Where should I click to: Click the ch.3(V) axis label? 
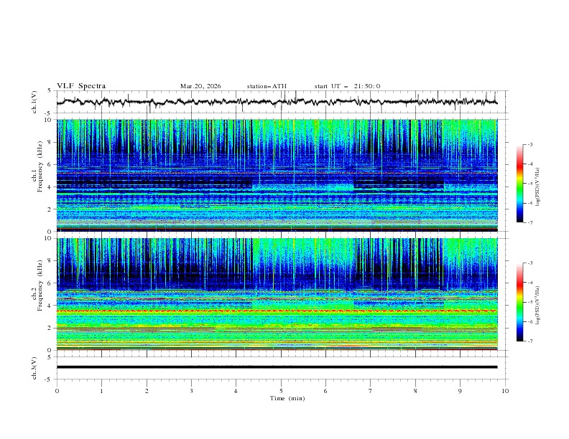coord(34,368)
